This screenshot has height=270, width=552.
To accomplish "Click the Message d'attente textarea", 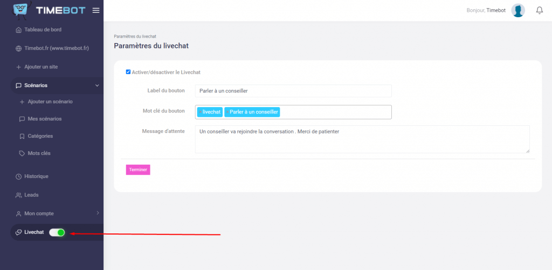I will [x=362, y=139].
